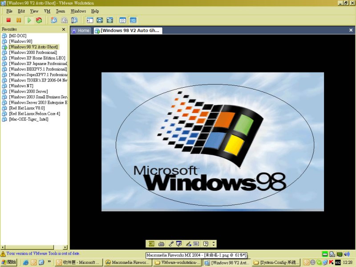Select [Windows 2003 Small Business Server]
The height and width of the screenshot is (267, 356).
(x=38, y=97)
